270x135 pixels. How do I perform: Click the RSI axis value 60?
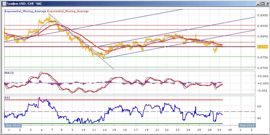point(259,106)
